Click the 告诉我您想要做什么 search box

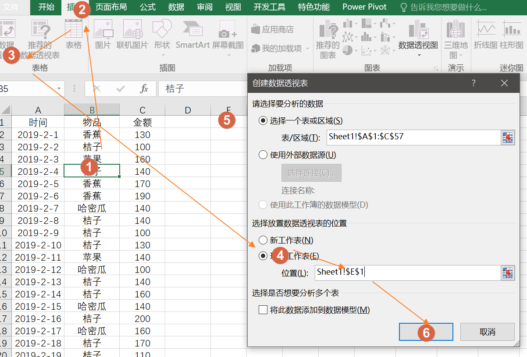444,7
